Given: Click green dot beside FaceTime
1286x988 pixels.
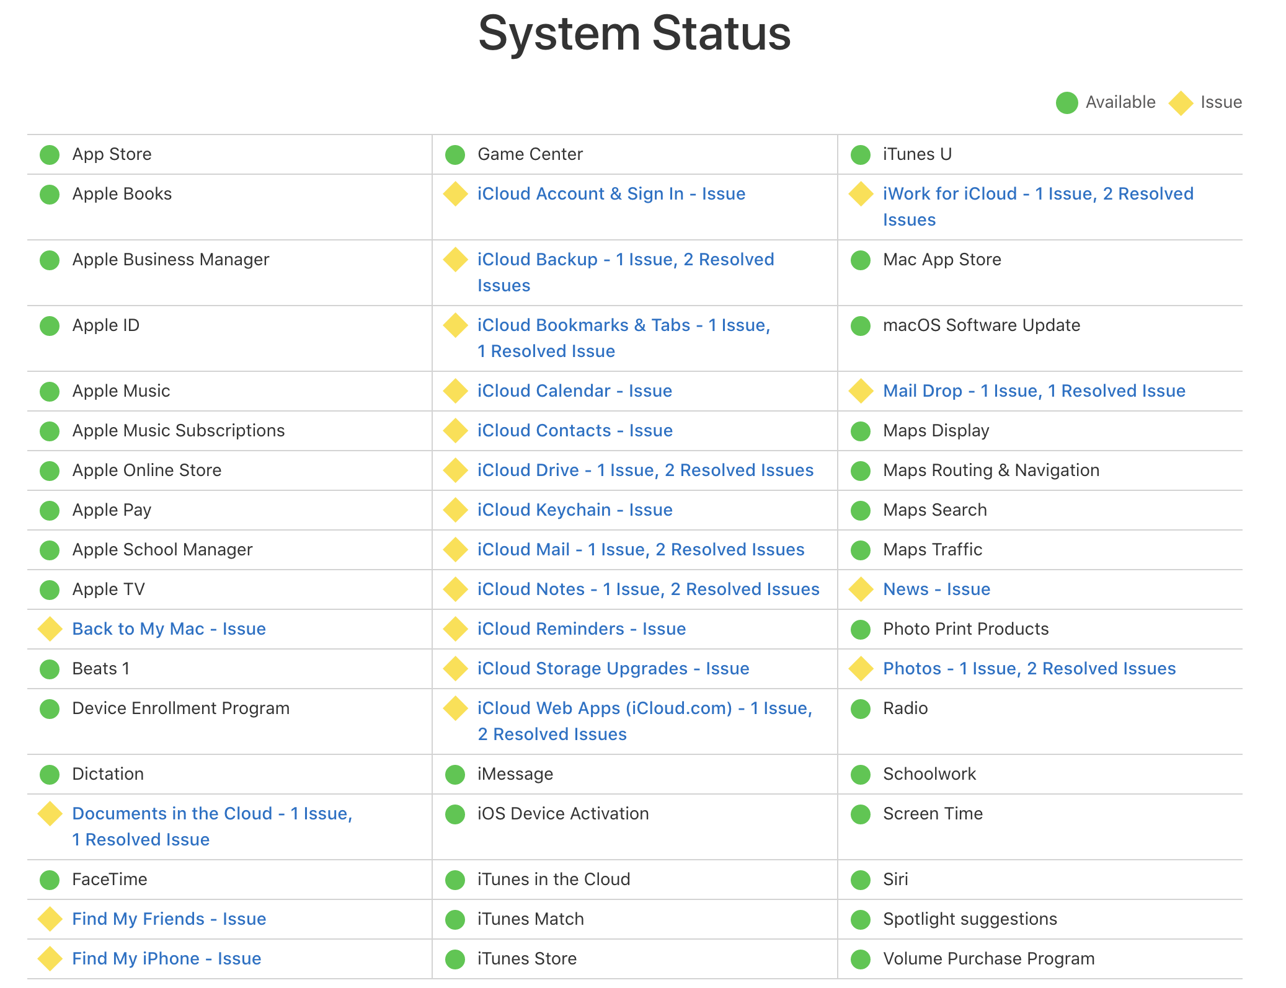Looking at the screenshot, I should tap(50, 880).
